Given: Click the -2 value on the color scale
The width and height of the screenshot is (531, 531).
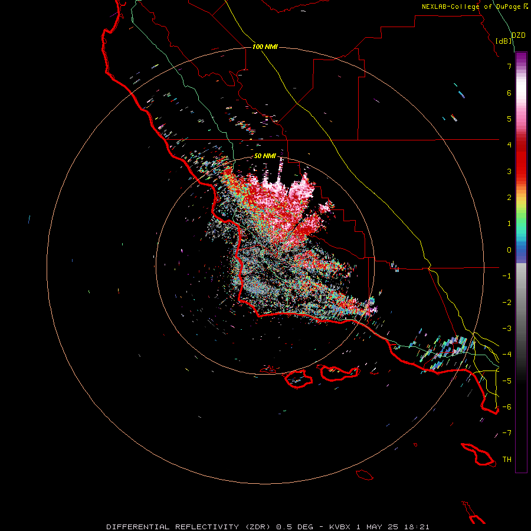Looking at the screenshot, I should click(x=507, y=303).
